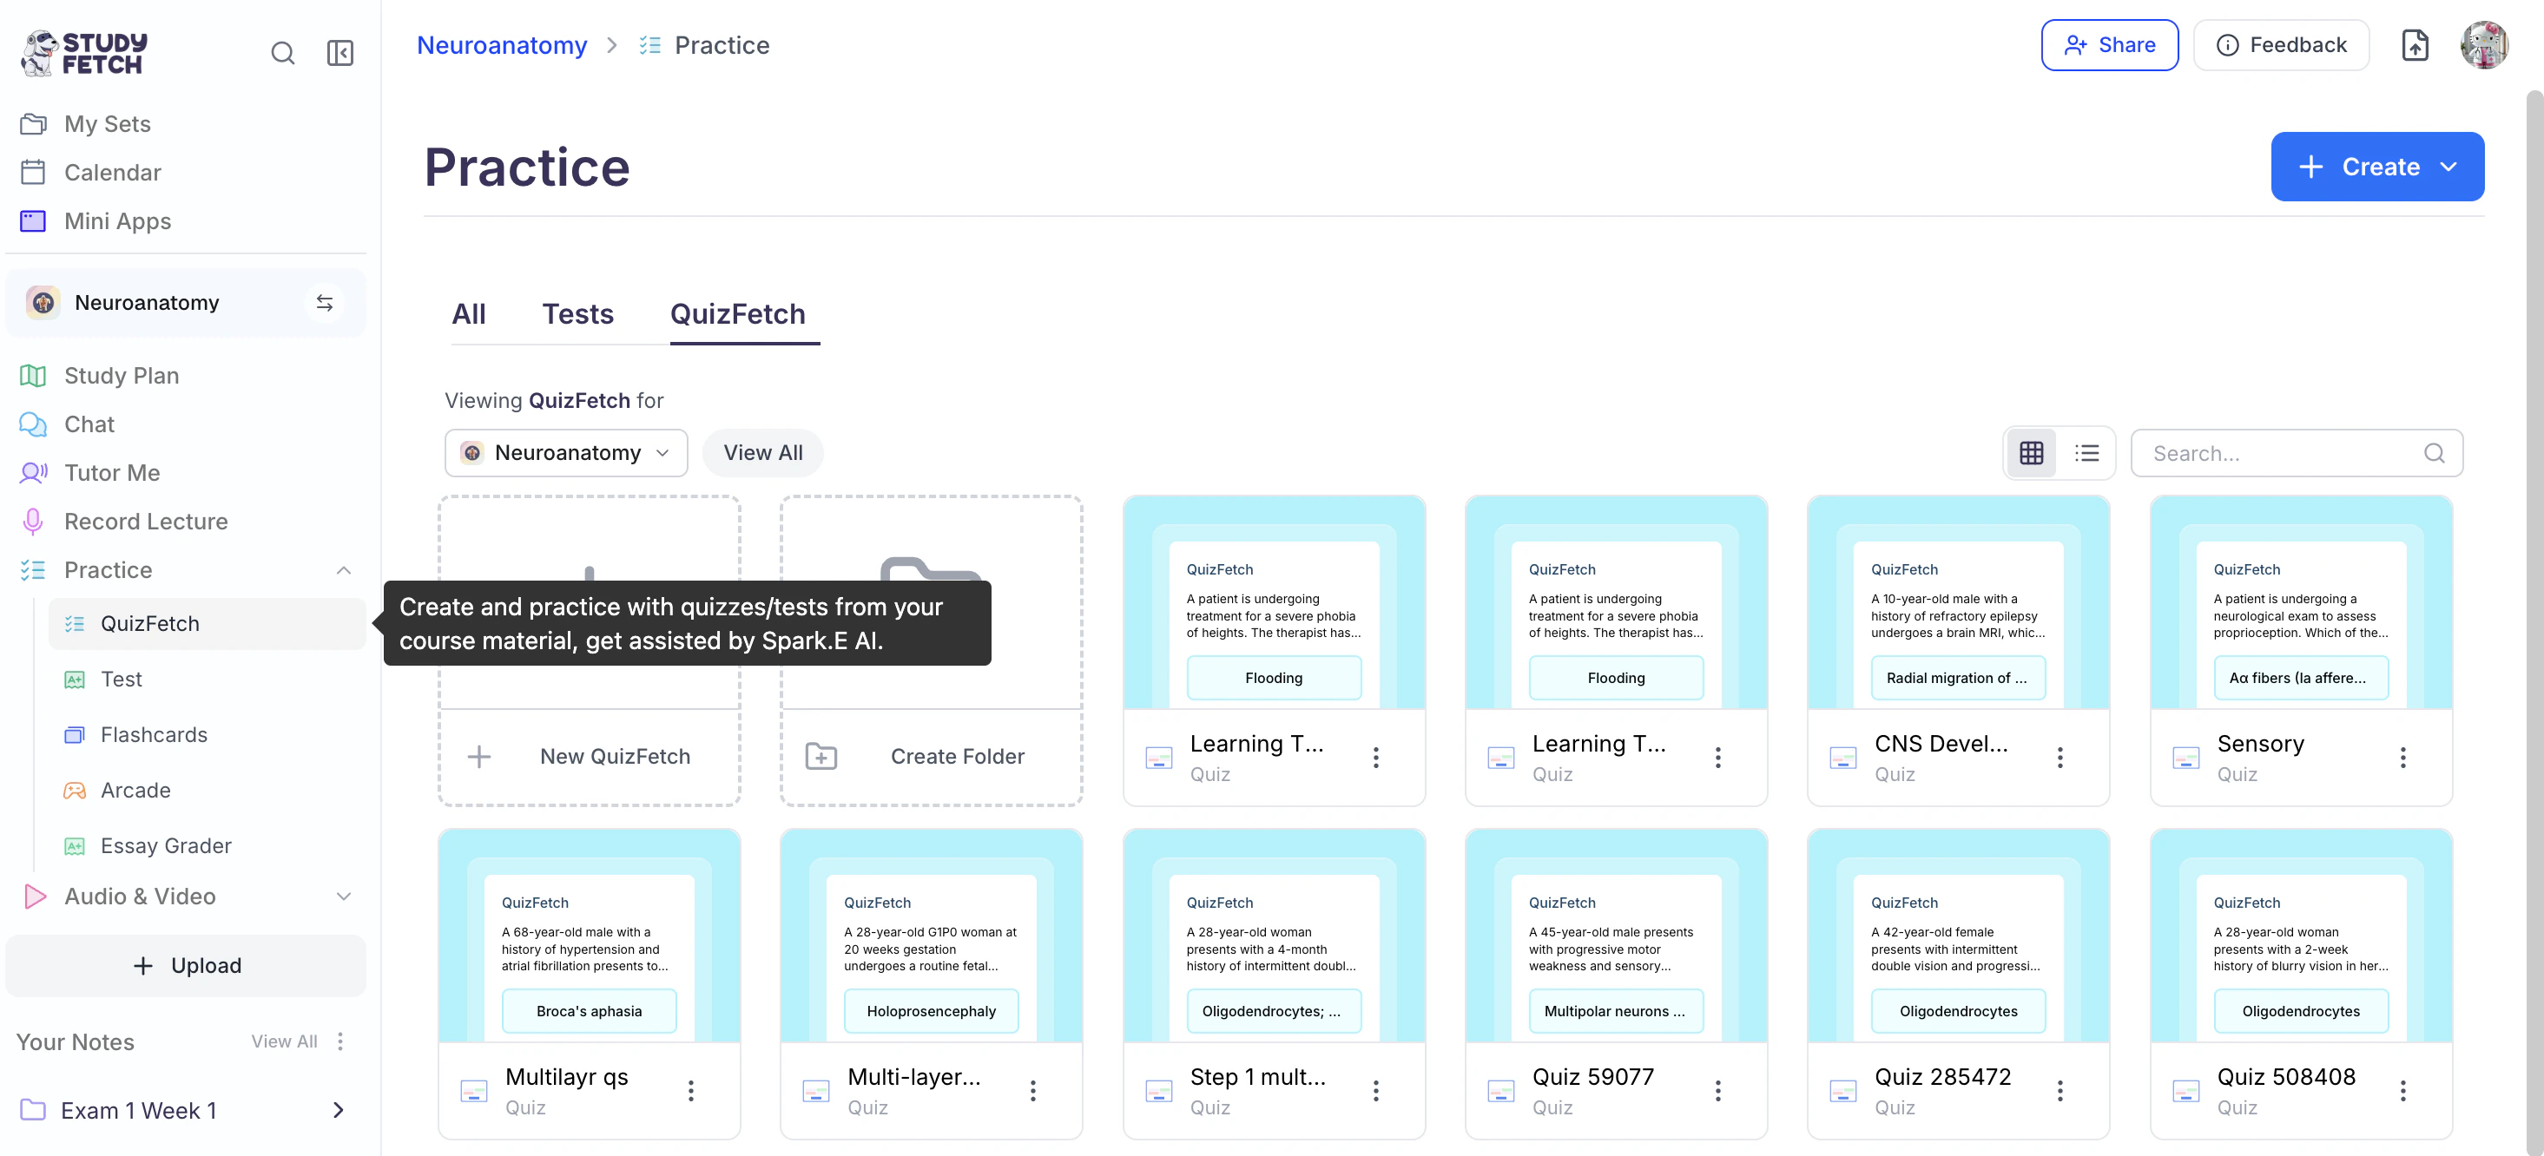Switch to the Tests tab

pos(577,314)
